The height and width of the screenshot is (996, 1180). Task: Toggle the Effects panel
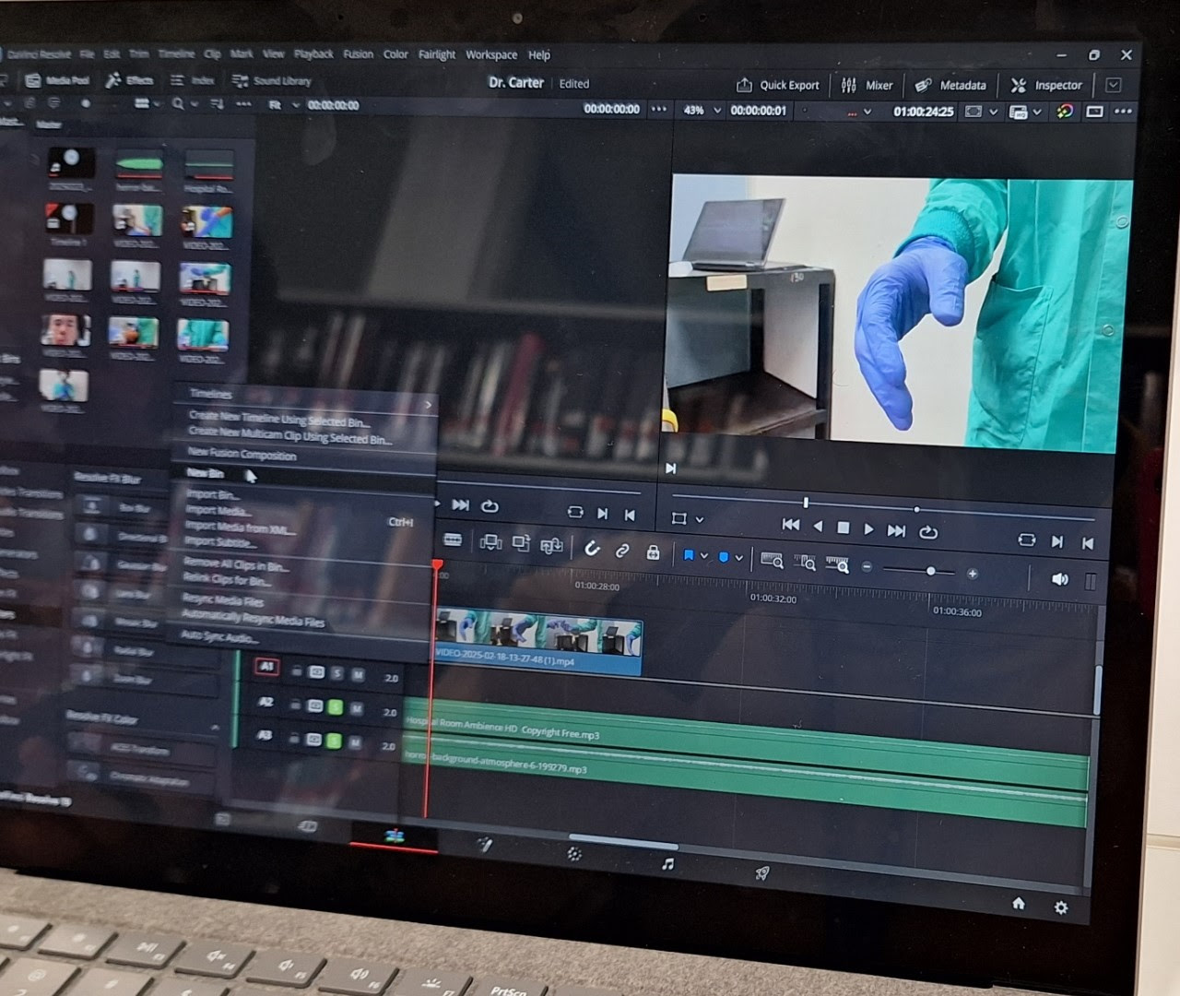point(129,80)
